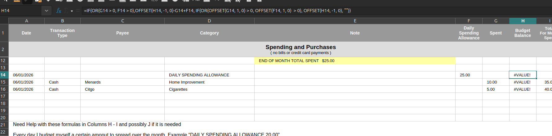
Task: Click the Sum sigma icon
Action: pyautogui.click(x=66, y=11)
